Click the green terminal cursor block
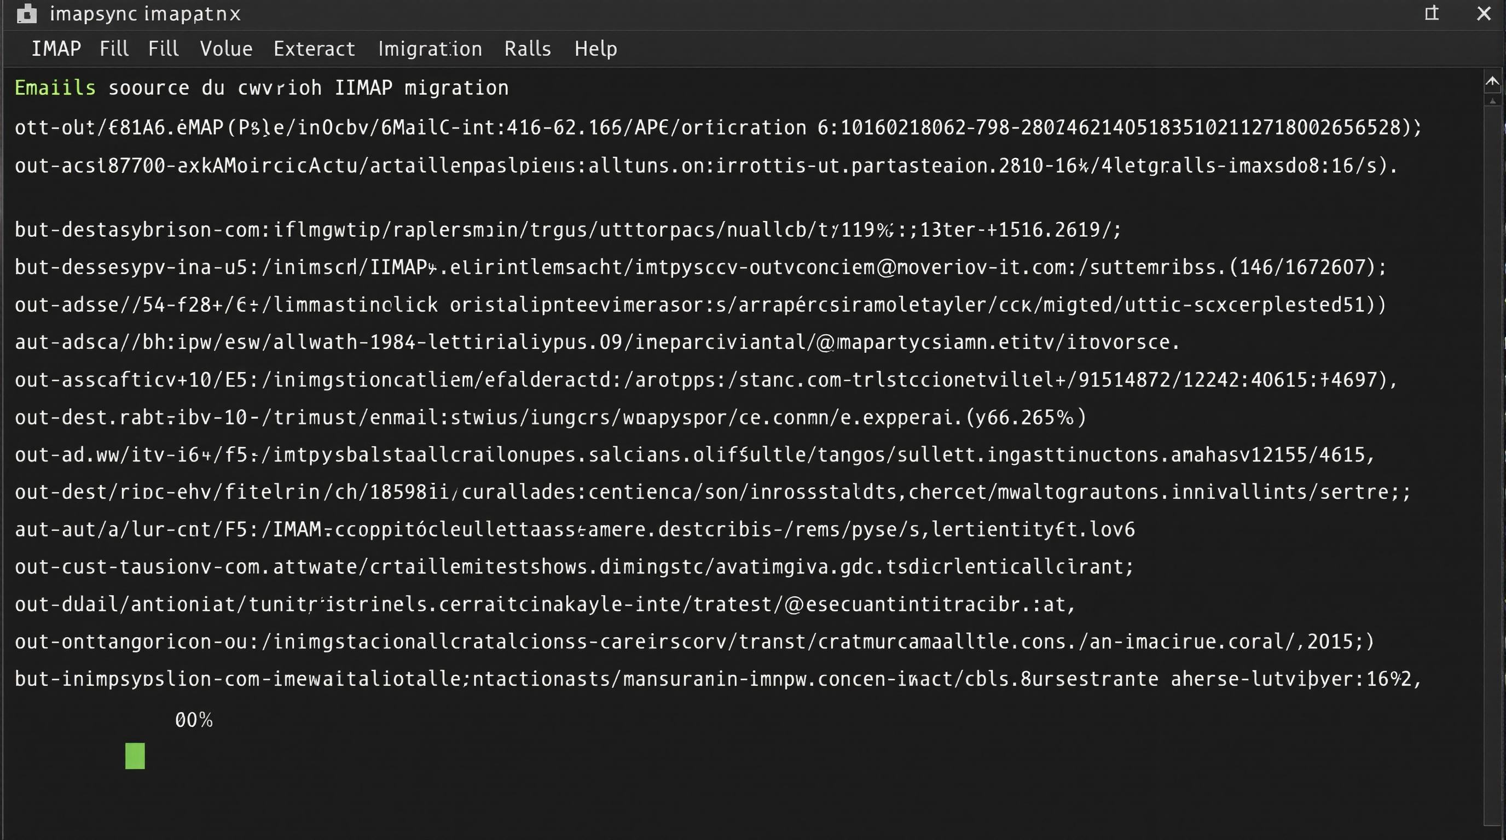 point(135,756)
